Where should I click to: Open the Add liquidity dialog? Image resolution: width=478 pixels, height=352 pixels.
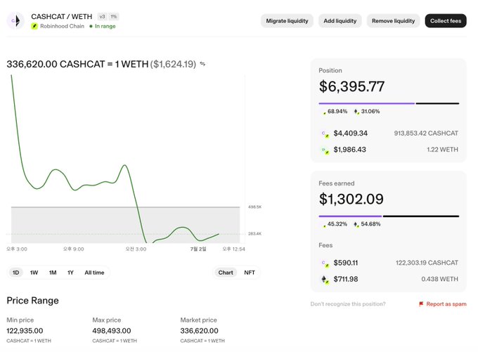(x=340, y=20)
